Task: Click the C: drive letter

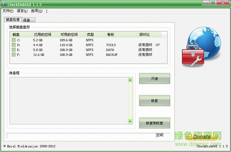Action: point(19,40)
